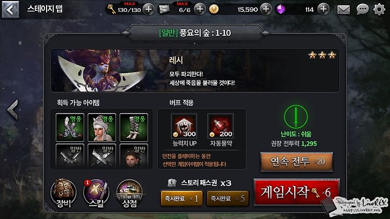Start 연속 전투 x20 battles
The width and height of the screenshot is (390, 219).
[x=297, y=162]
